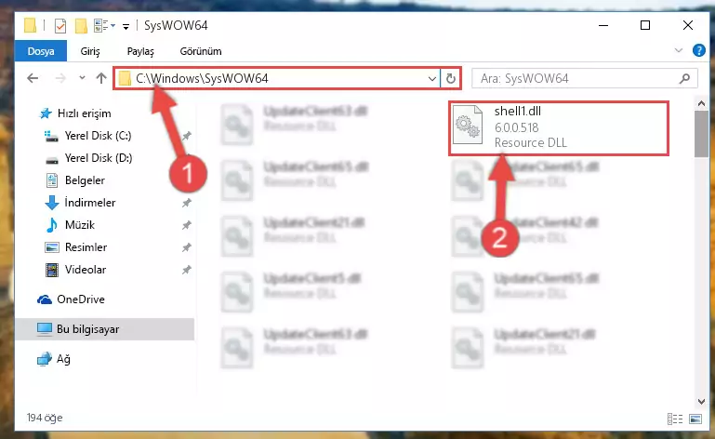Open recent locations dropdown arrow
715x439 pixels.
point(82,78)
